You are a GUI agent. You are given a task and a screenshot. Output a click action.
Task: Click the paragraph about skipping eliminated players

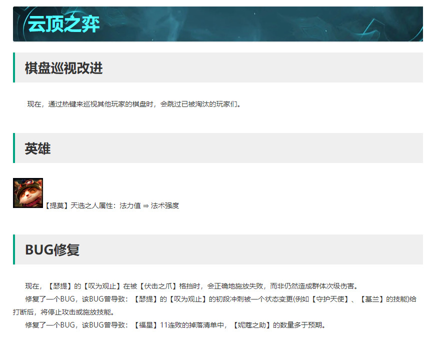coord(134,104)
